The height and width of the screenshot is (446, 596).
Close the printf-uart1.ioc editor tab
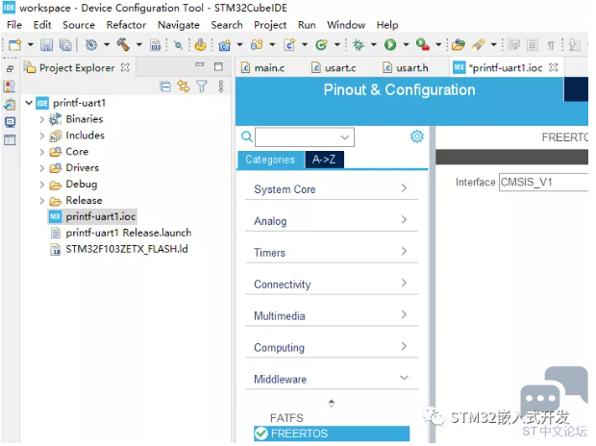(554, 67)
